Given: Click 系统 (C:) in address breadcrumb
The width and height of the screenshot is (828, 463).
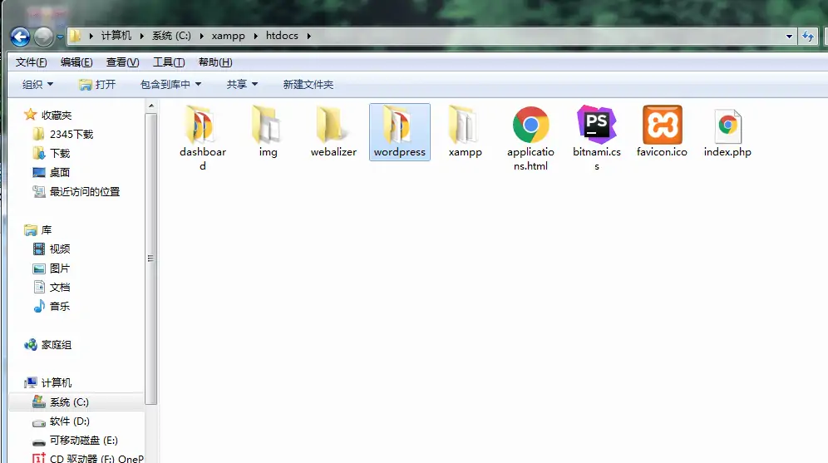Looking at the screenshot, I should 171,36.
